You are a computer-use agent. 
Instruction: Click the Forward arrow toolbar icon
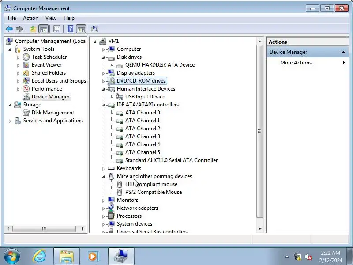19,29
